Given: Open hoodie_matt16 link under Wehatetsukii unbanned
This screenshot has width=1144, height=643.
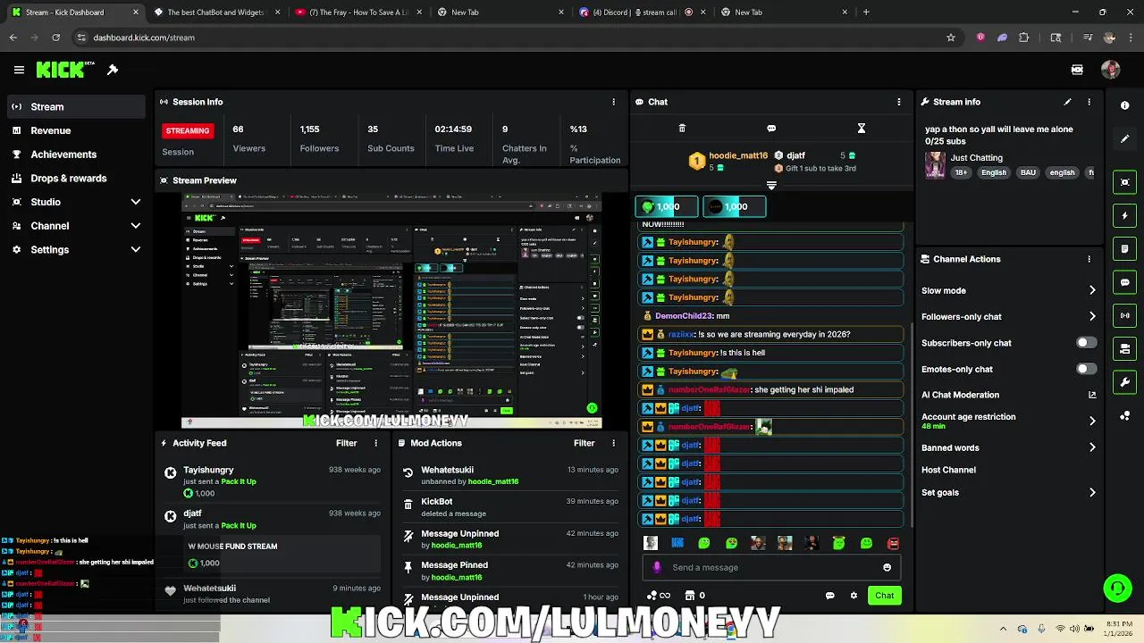Looking at the screenshot, I should tap(493, 481).
